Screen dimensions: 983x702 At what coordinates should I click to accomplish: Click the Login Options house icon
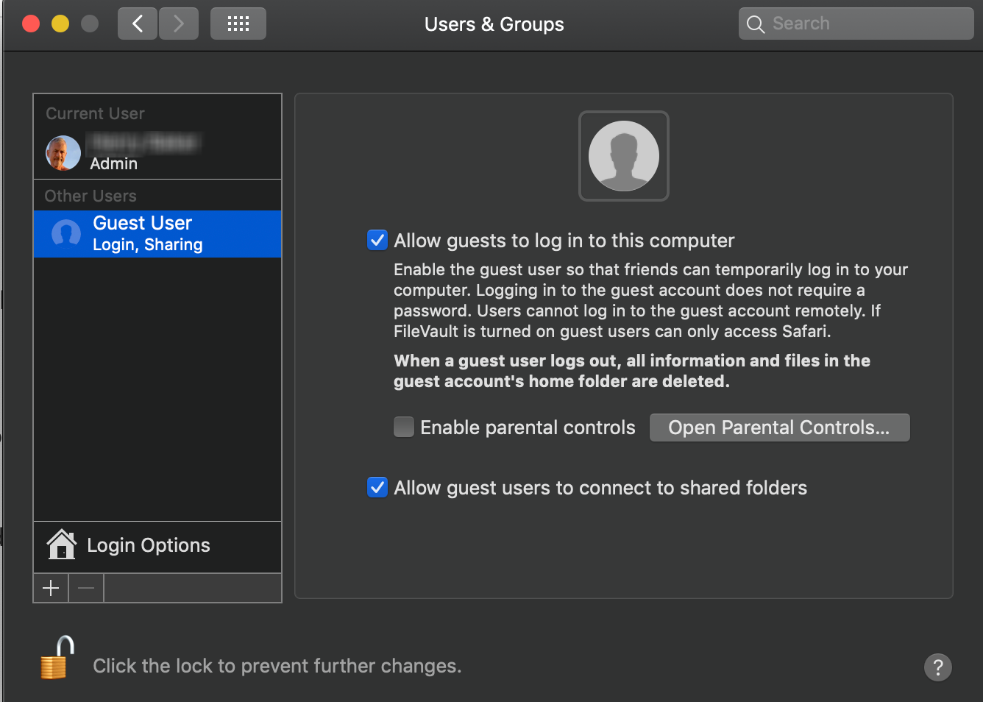click(x=62, y=545)
